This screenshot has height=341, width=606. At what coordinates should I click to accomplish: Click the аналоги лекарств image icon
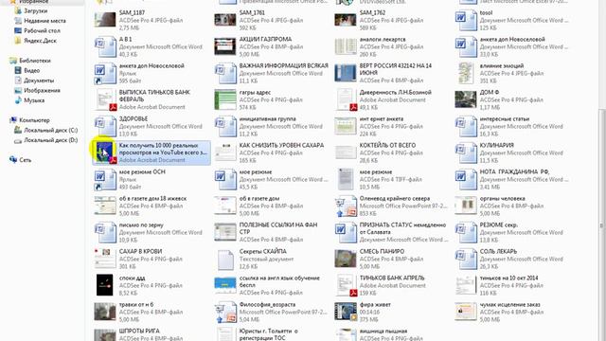tap(345, 46)
